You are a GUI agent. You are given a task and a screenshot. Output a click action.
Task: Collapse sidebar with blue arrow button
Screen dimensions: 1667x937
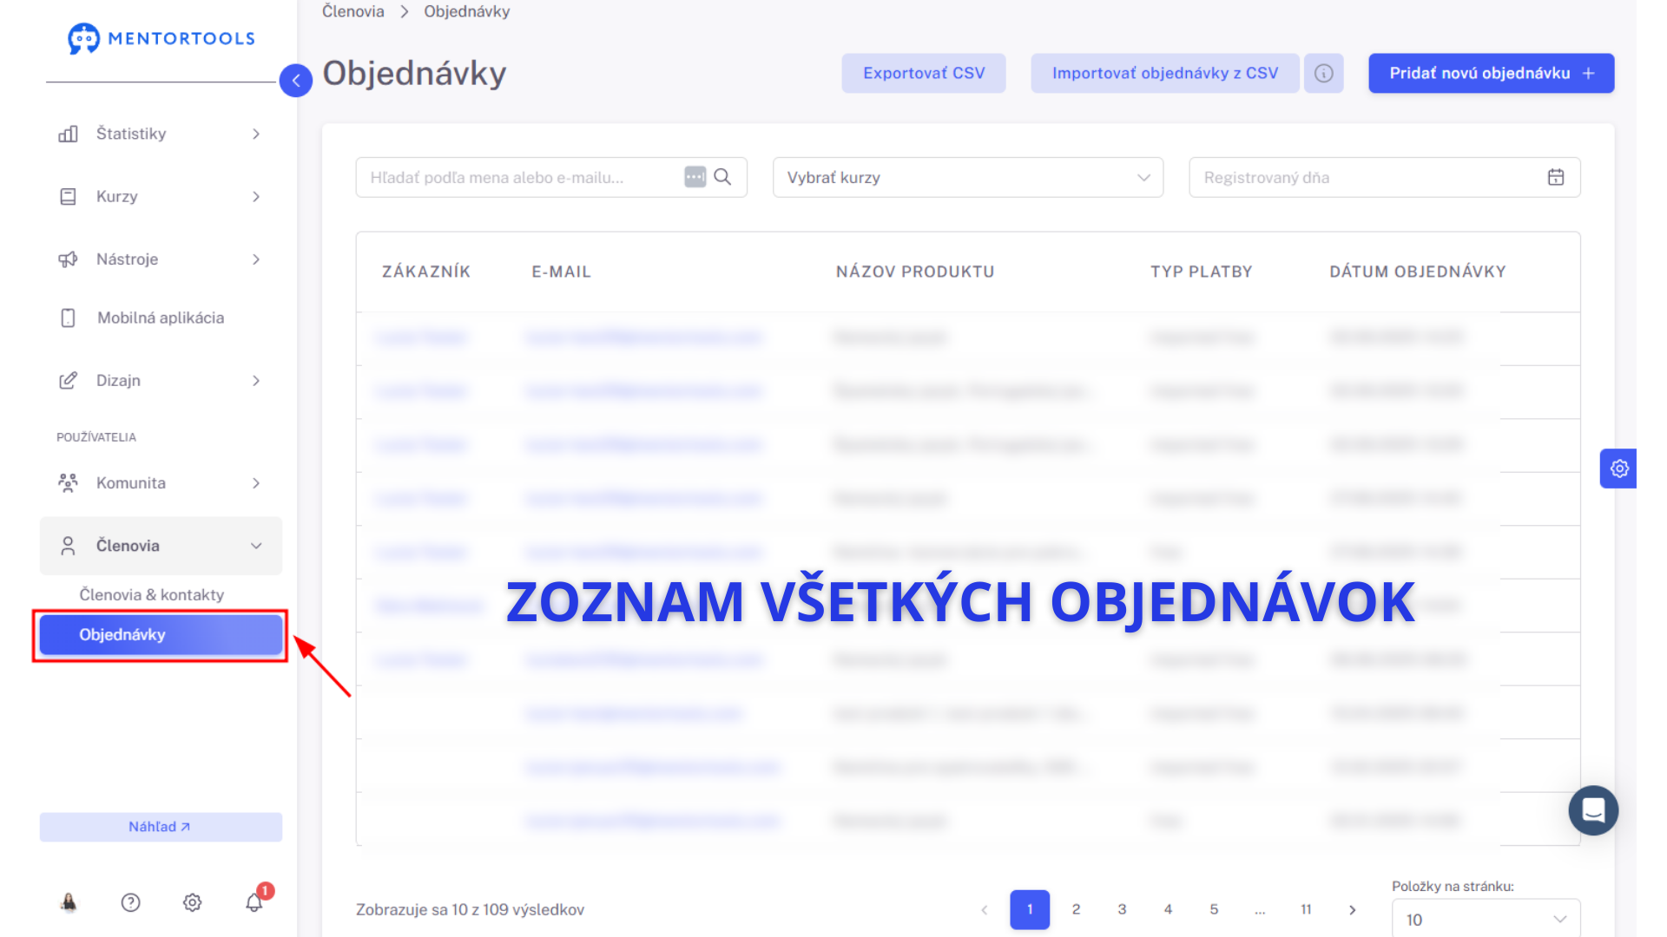click(296, 81)
